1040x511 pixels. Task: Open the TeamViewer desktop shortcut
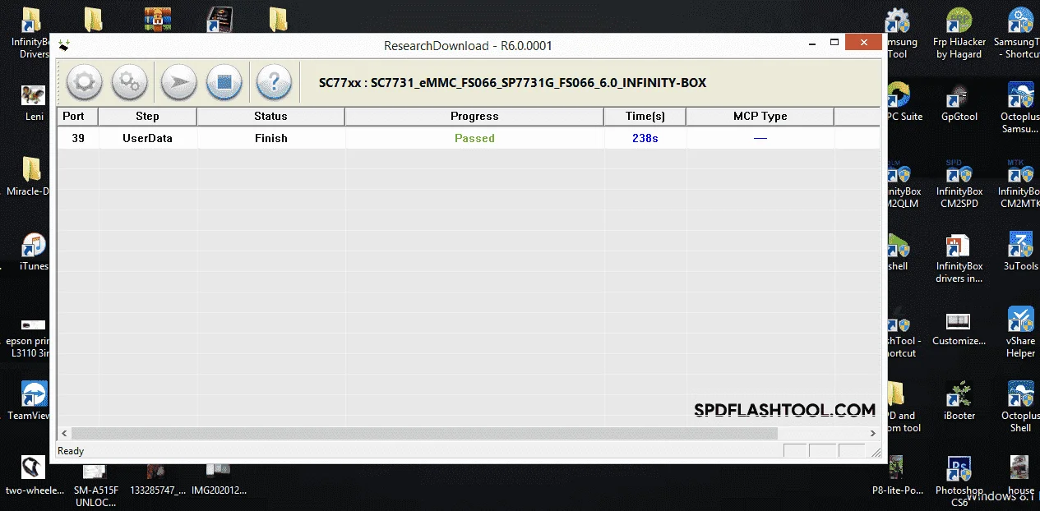click(31, 401)
